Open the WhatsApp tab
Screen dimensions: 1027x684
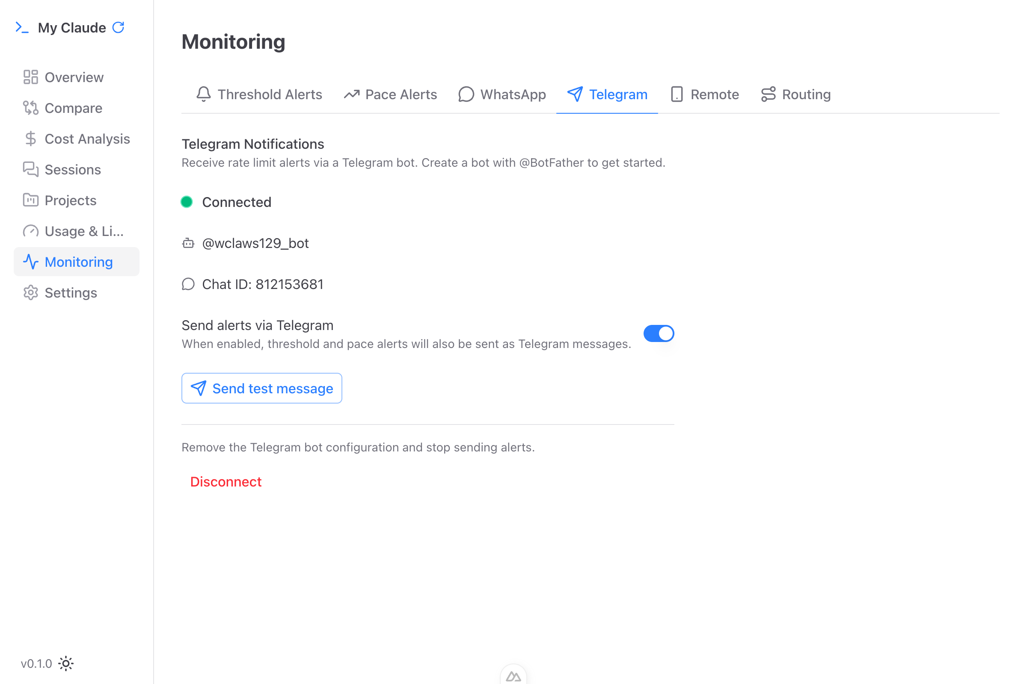[502, 94]
